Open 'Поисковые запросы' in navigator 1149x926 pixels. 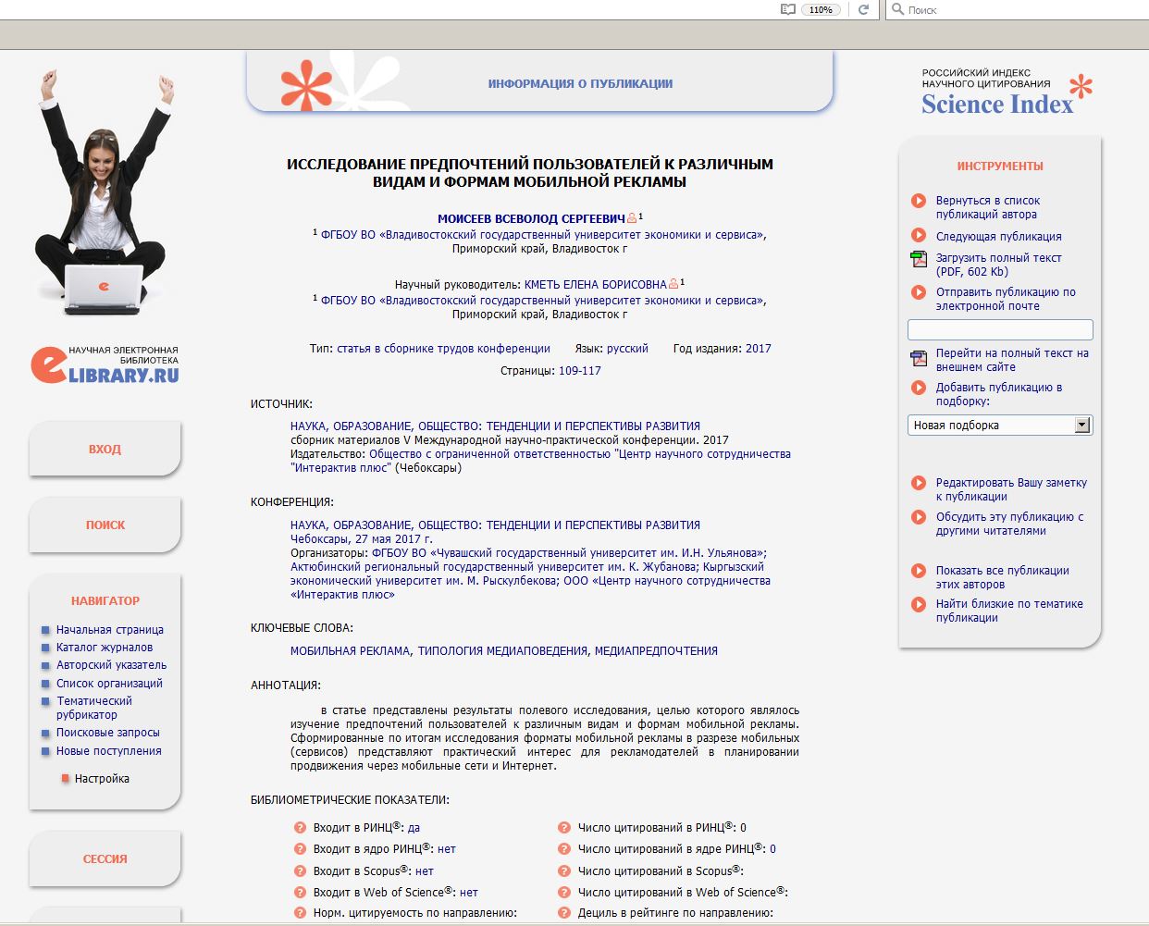[108, 733]
